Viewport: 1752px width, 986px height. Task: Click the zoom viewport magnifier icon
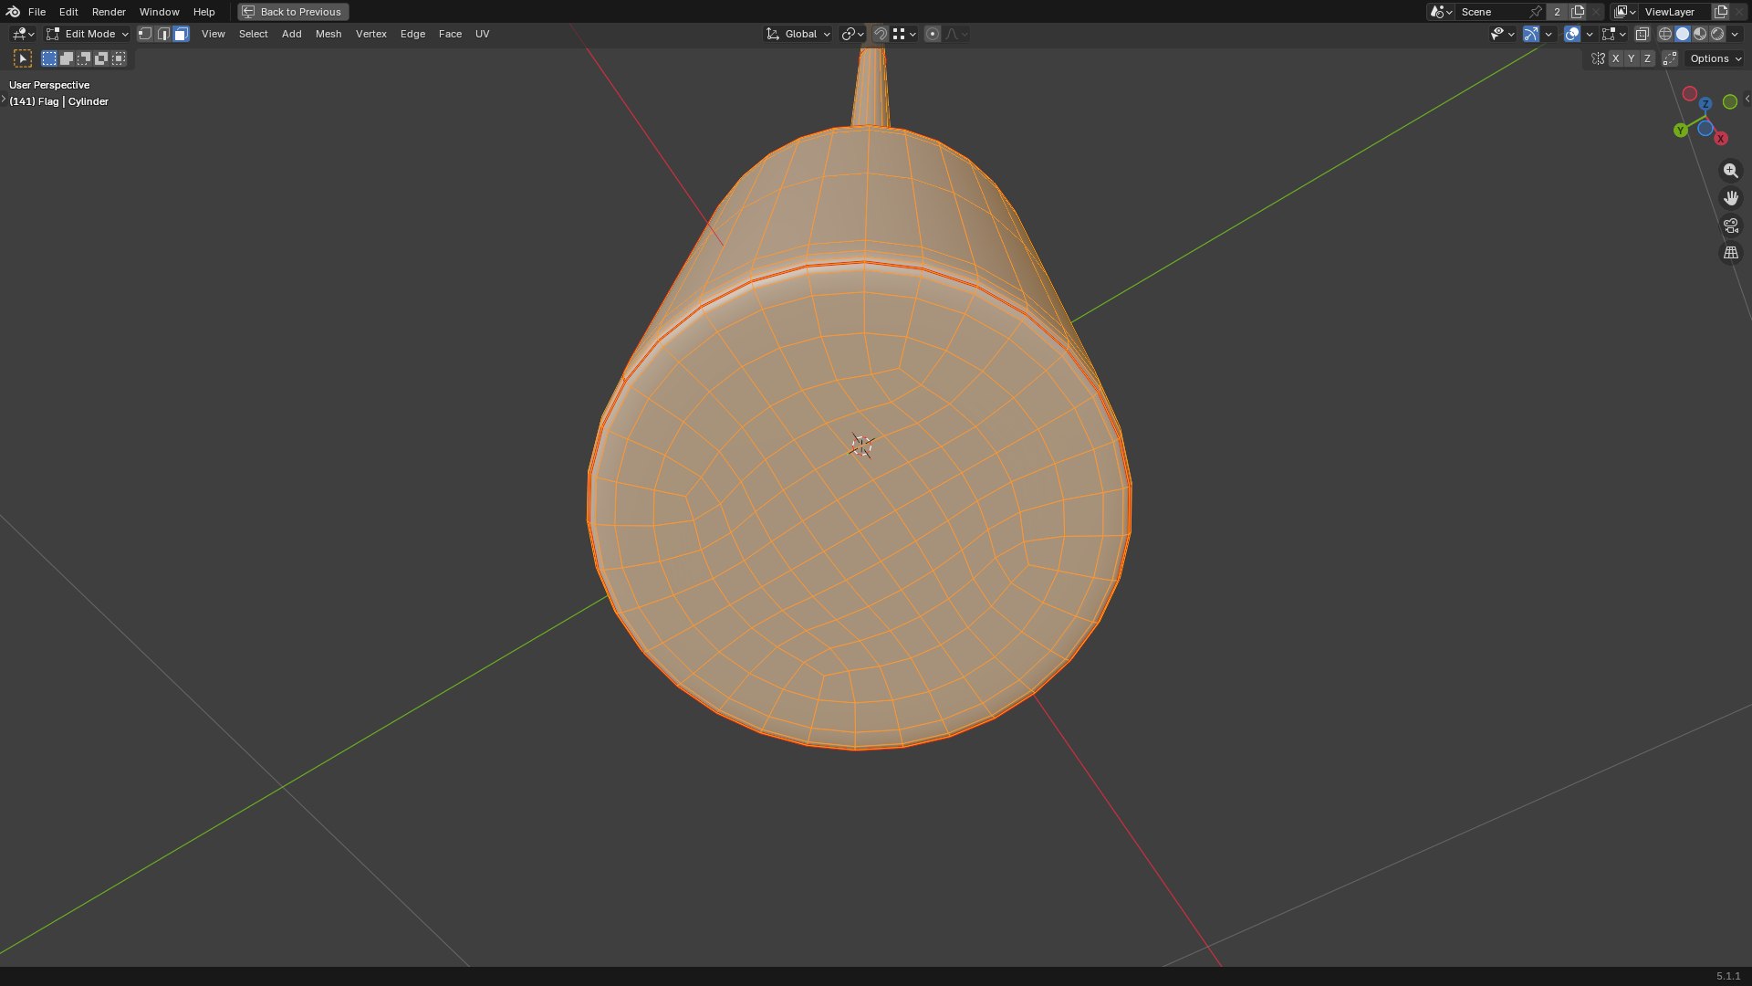(x=1731, y=171)
